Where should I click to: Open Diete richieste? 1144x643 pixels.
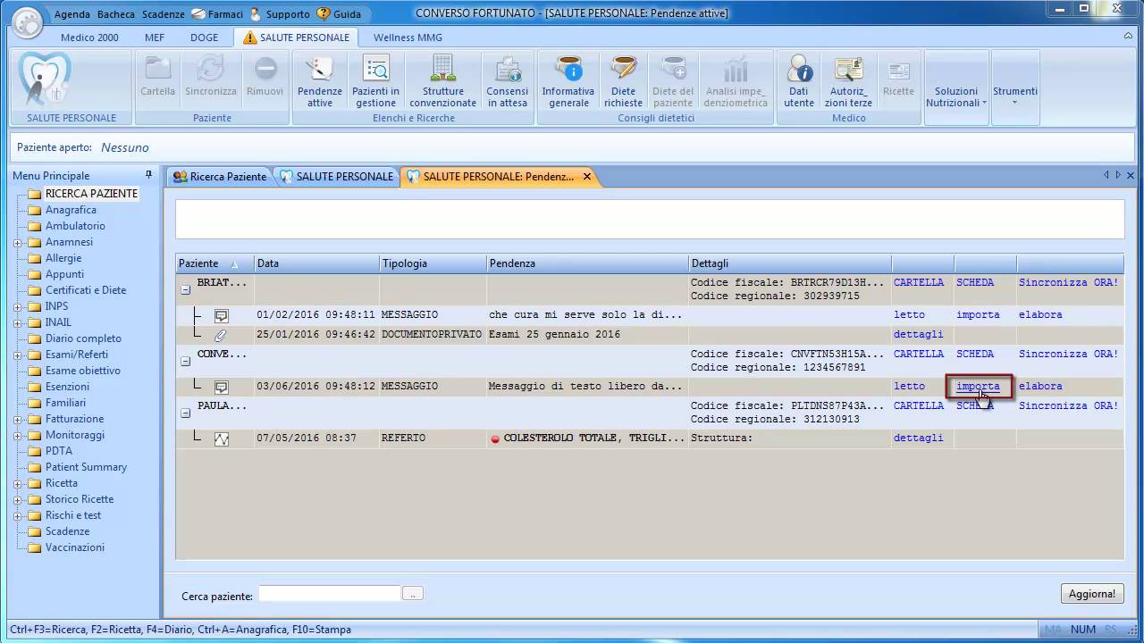[623, 82]
